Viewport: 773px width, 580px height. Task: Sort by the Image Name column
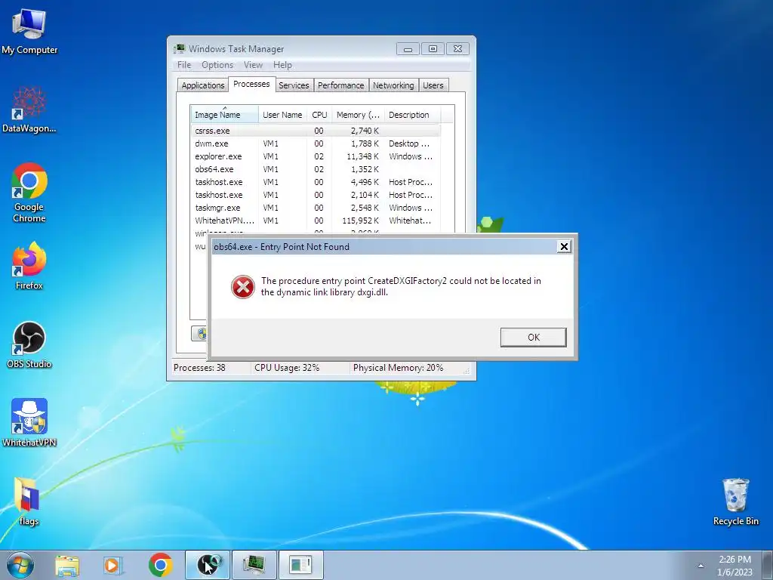224,115
